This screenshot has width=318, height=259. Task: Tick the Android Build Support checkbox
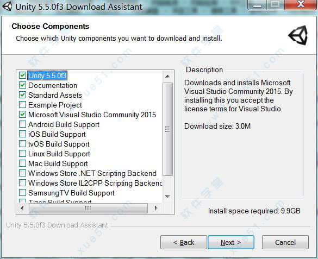click(x=22, y=124)
